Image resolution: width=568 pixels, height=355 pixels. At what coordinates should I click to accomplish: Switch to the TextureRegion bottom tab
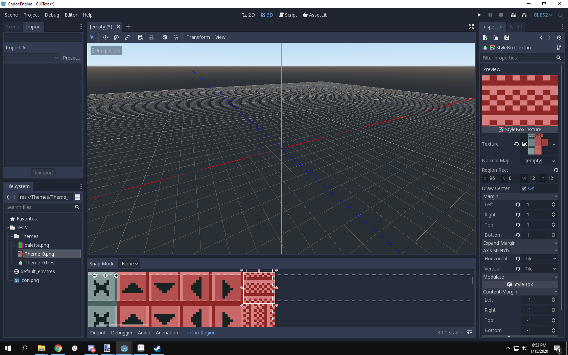coord(199,333)
